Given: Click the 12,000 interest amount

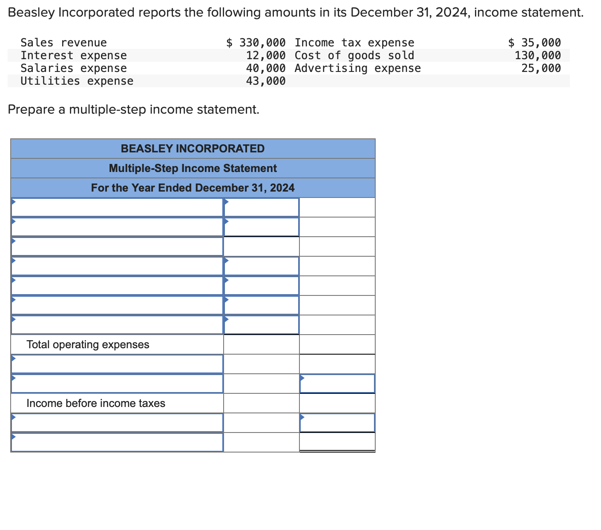Looking at the screenshot, I should click(x=266, y=55).
